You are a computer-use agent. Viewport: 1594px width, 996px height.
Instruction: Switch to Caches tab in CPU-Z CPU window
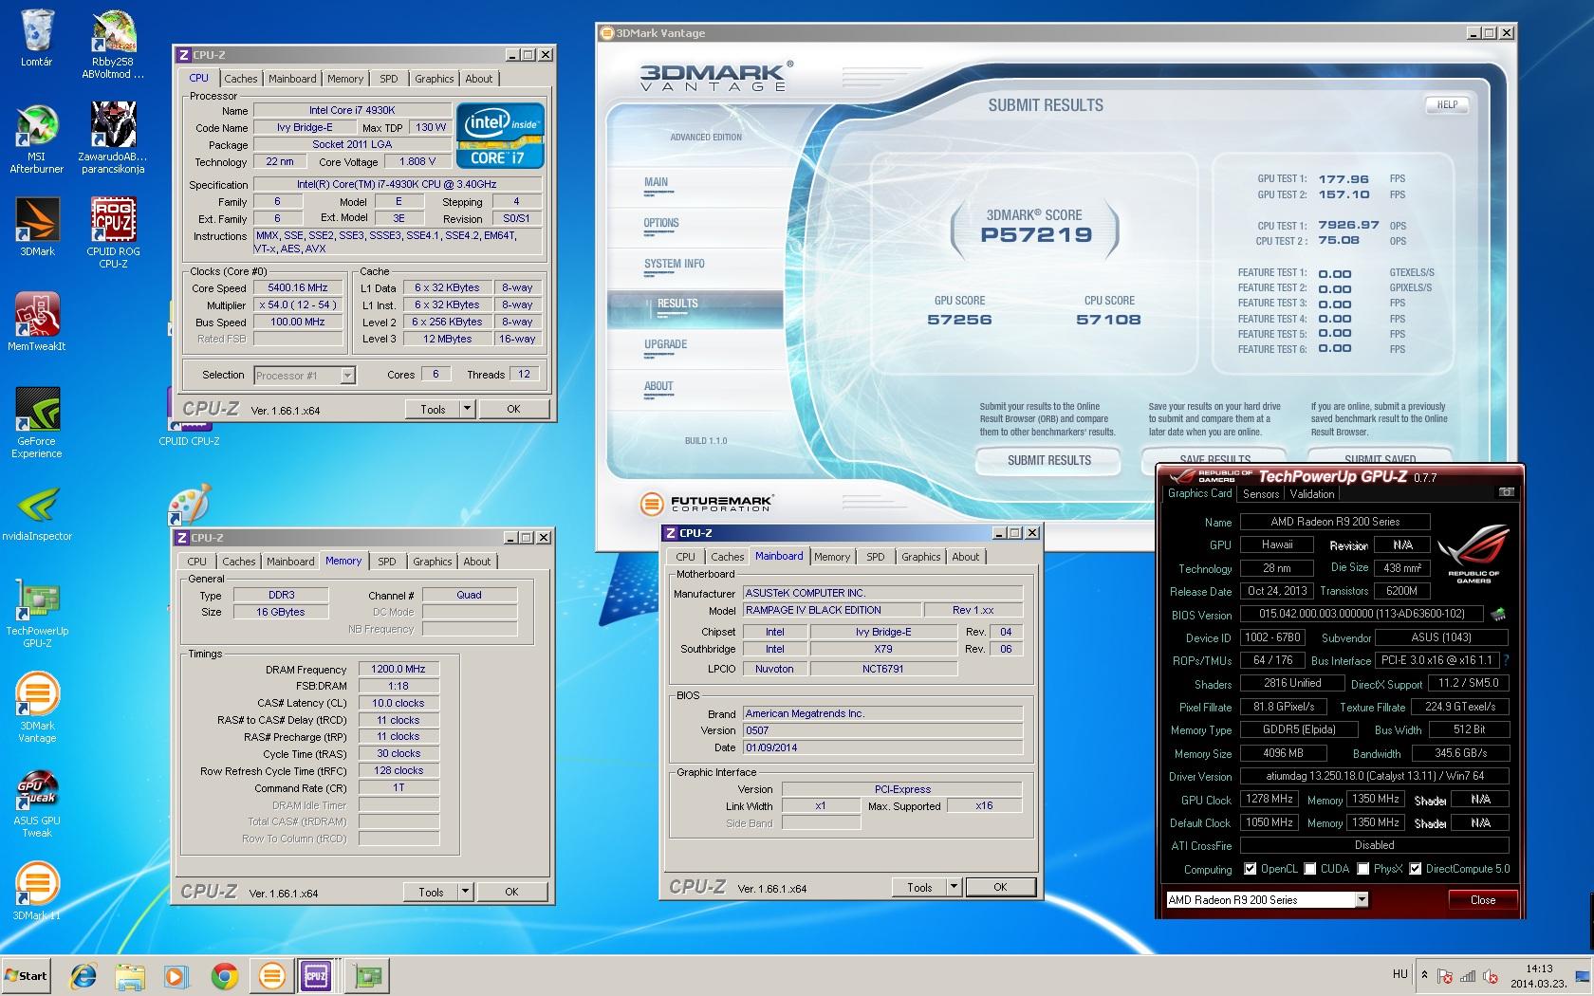[241, 79]
